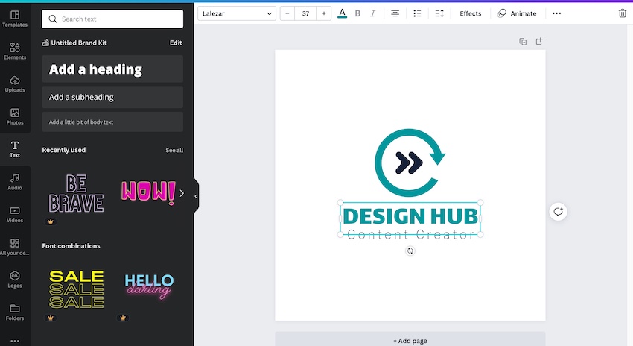Click Add a subheading
Image resolution: width=633 pixels, height=346 pixels.
112,97
